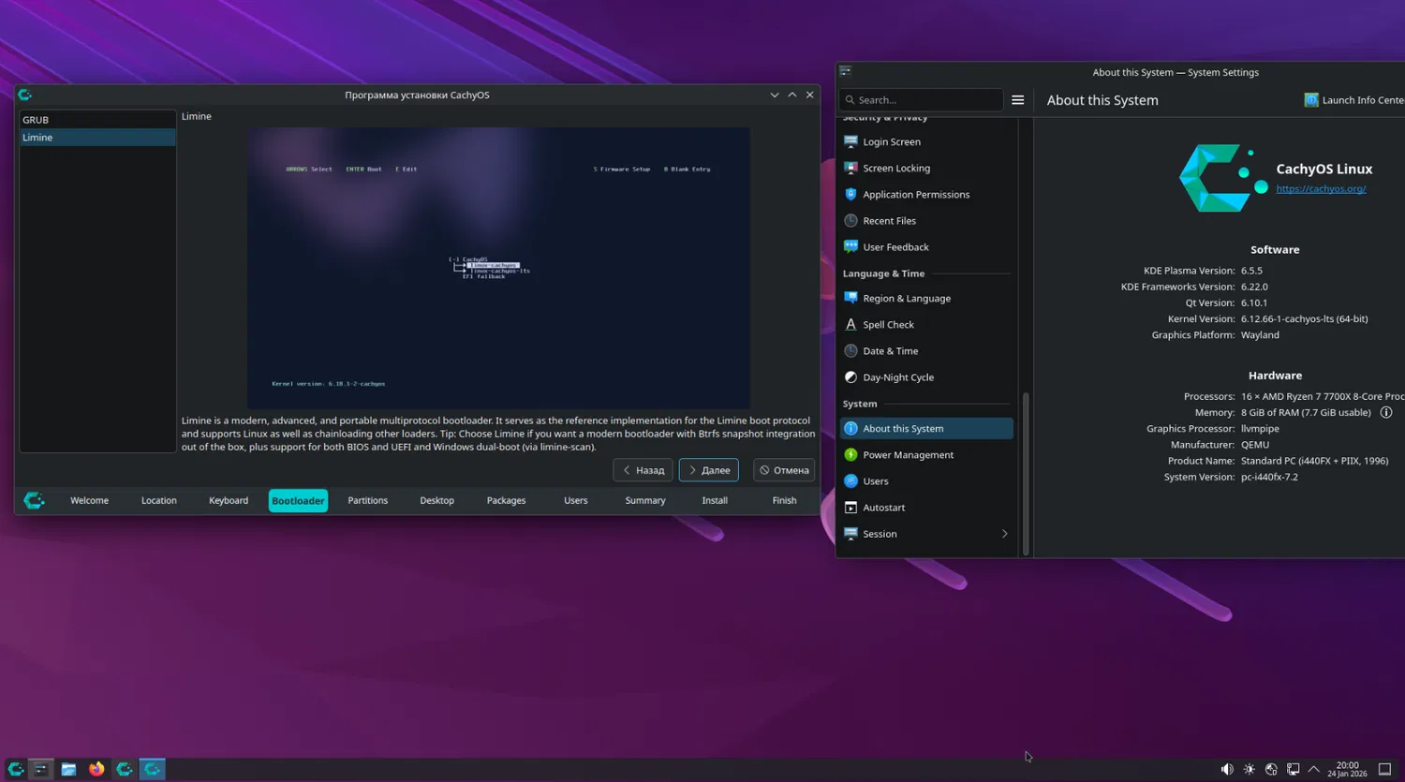Close the CachyOS installer window
This screenshot has height=782, width=1405.
pyautogui.click(x=810, y=95)
